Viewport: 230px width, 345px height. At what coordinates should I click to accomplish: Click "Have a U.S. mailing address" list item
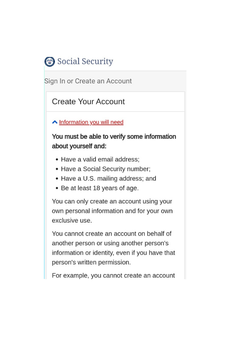tap(109, 179)
